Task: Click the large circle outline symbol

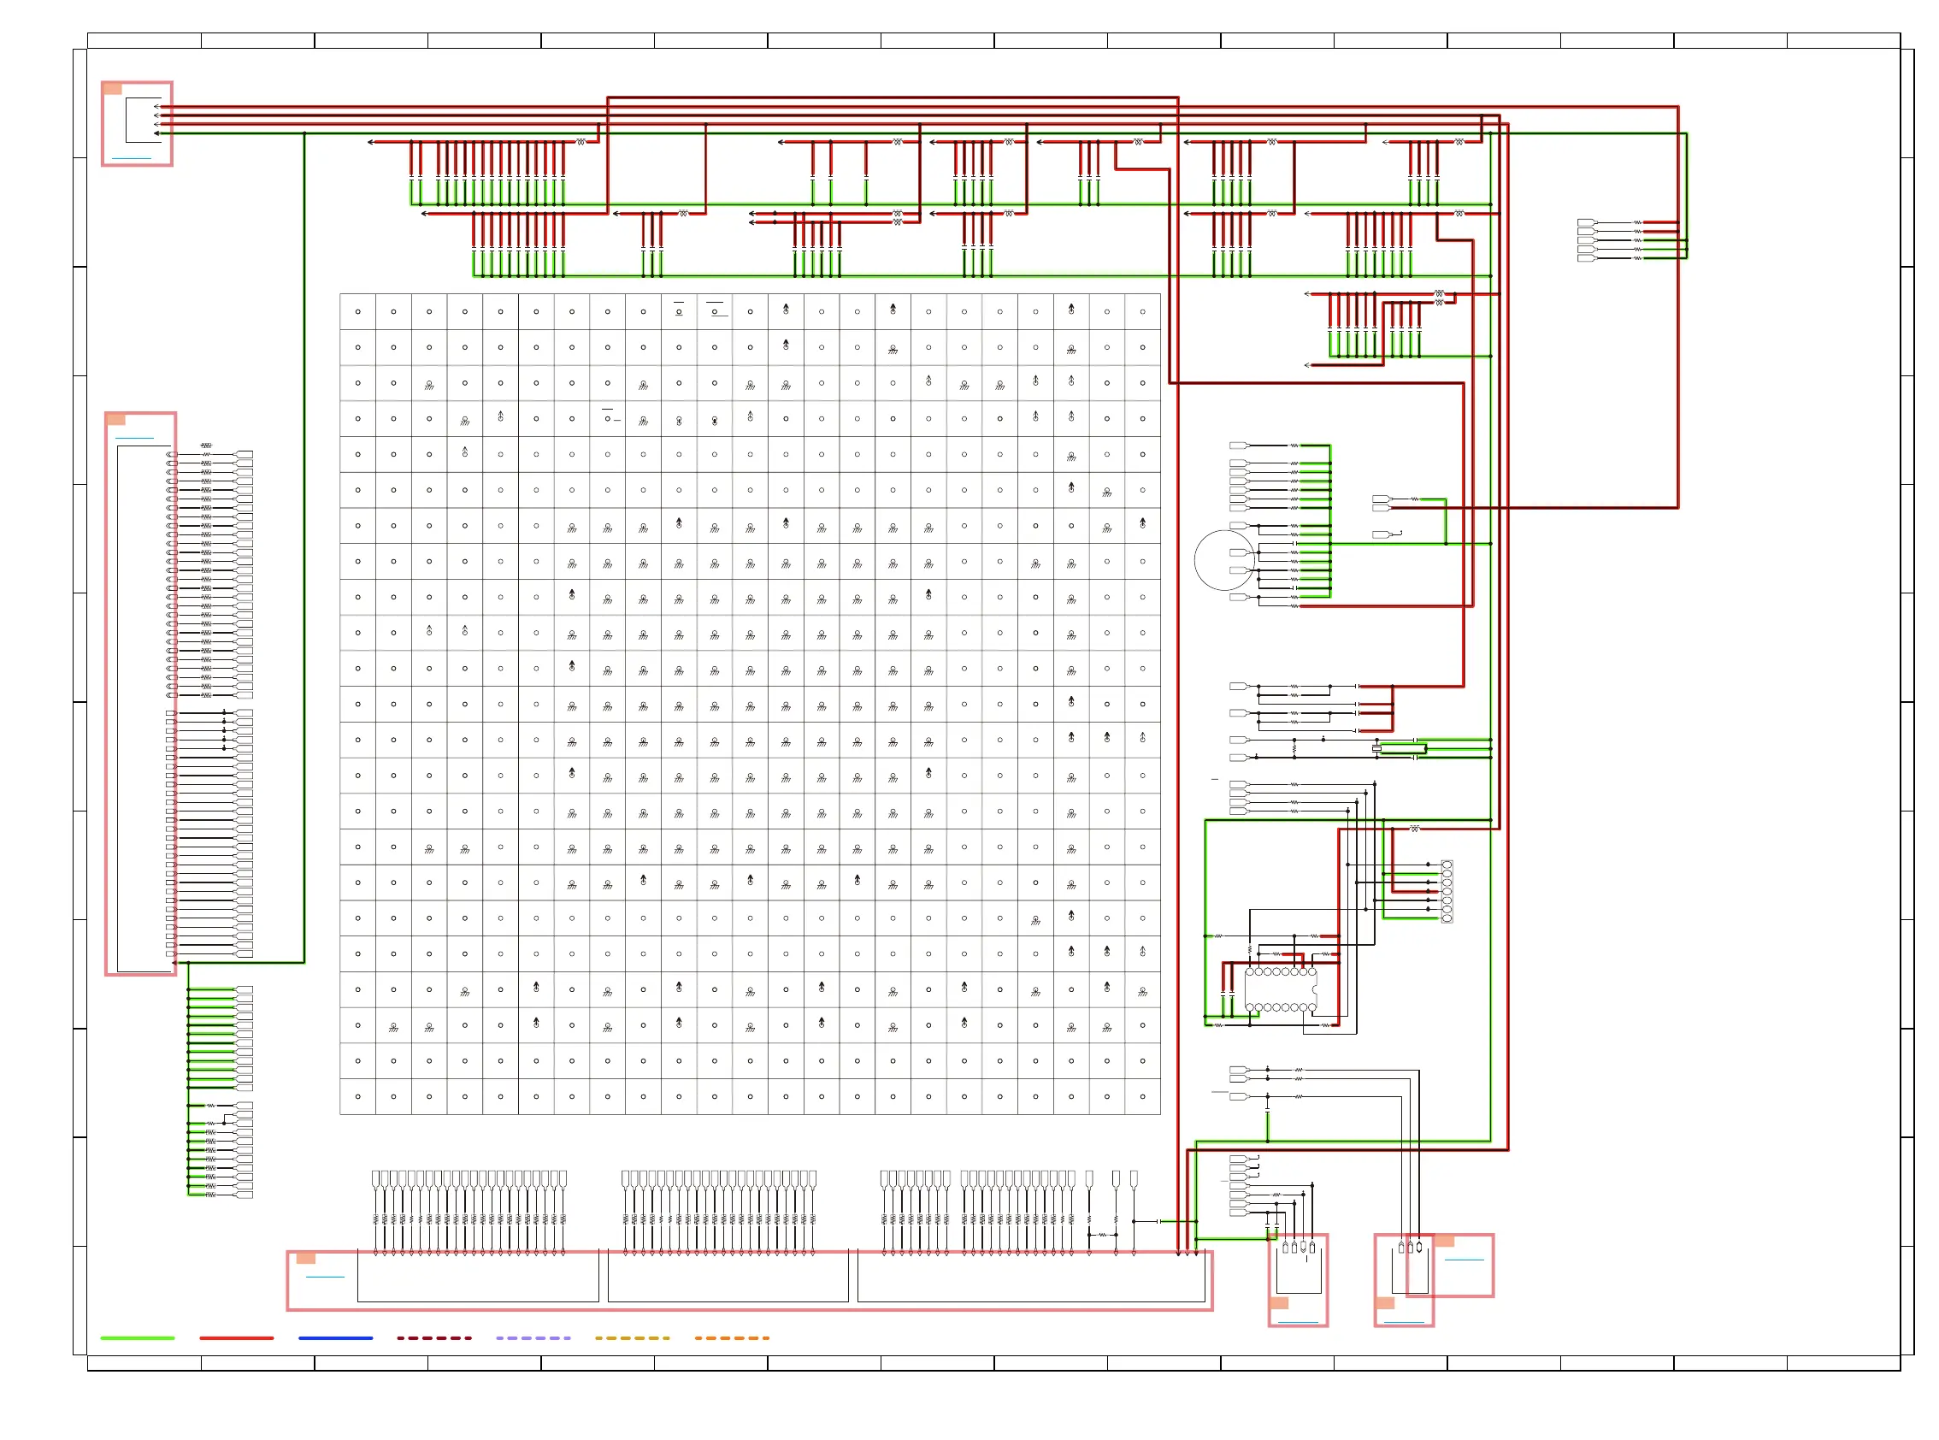Action: point(1224,560)
